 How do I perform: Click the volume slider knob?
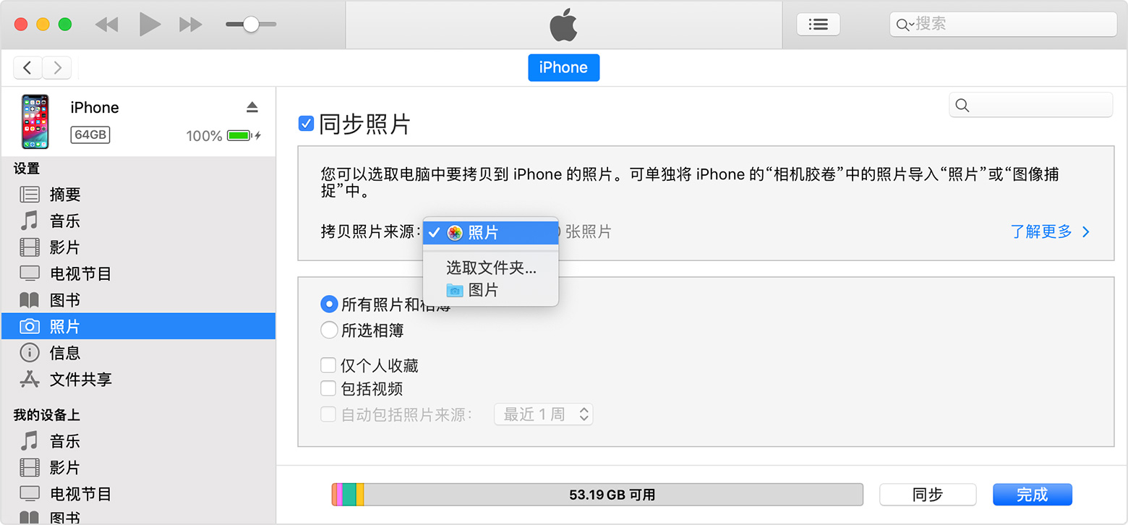(x=251, y=25)
